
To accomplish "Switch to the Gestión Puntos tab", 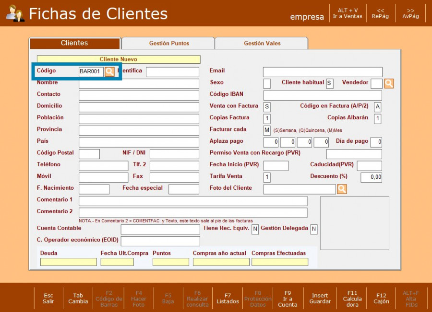I will [x=169, y=43].
